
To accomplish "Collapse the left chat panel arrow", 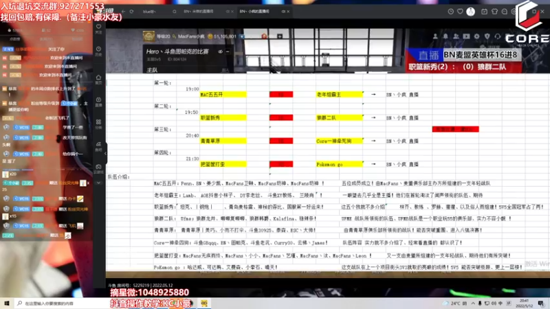I will point(105,153).
